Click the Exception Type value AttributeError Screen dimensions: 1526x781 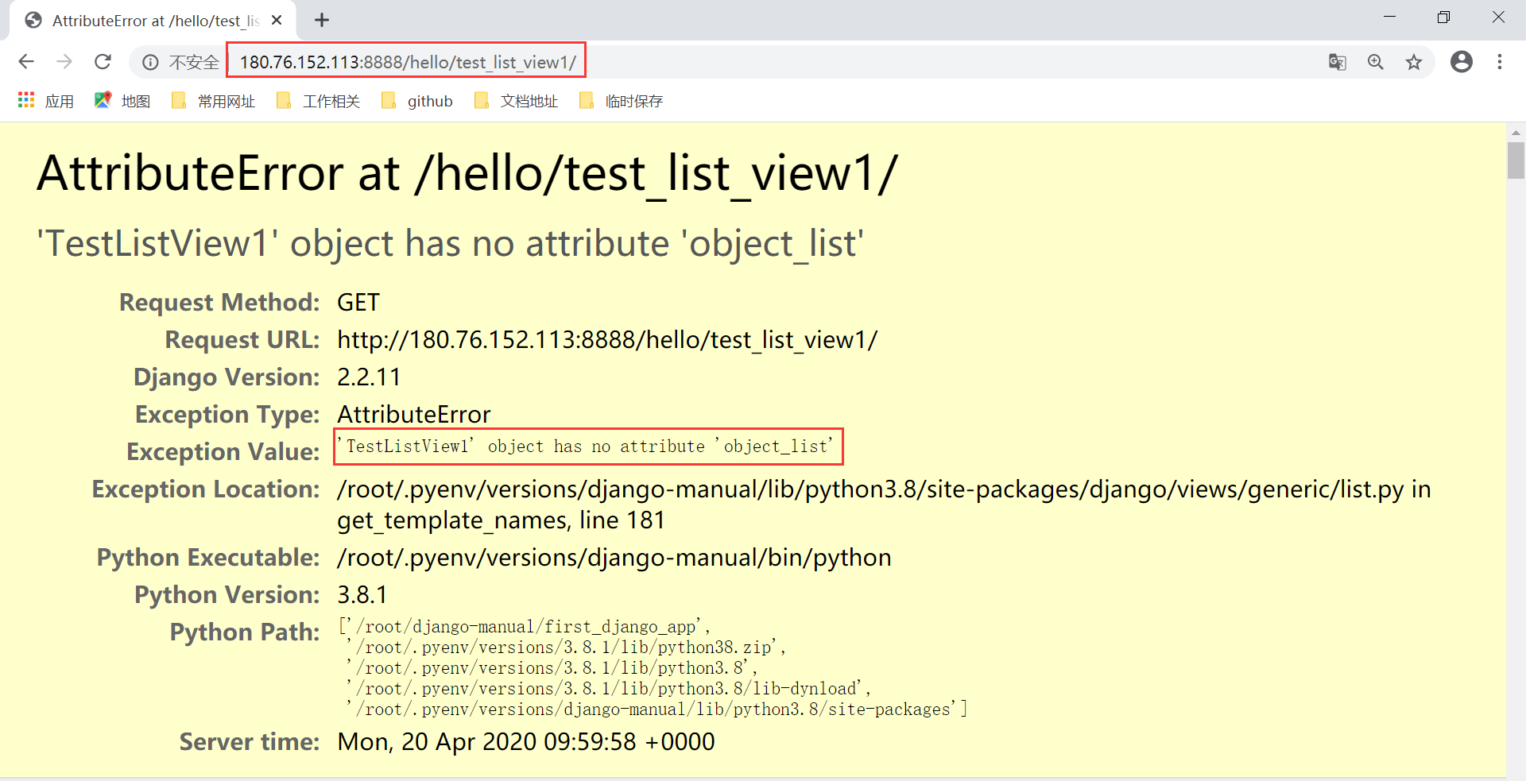[414, 415]
